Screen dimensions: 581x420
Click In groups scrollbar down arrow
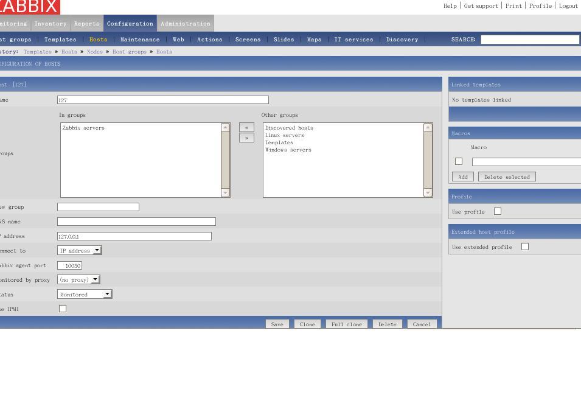[225, 193]
